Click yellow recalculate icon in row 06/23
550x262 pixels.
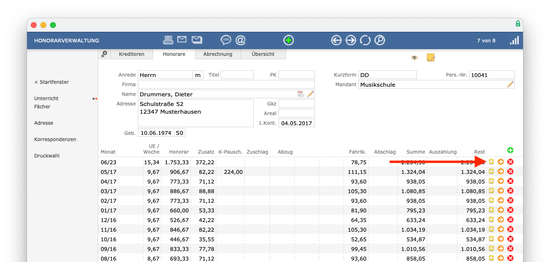(491, 161)
